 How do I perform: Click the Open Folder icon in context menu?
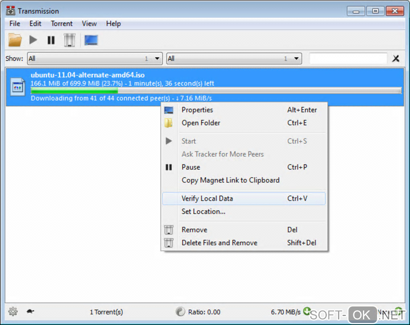coord(169,123)
